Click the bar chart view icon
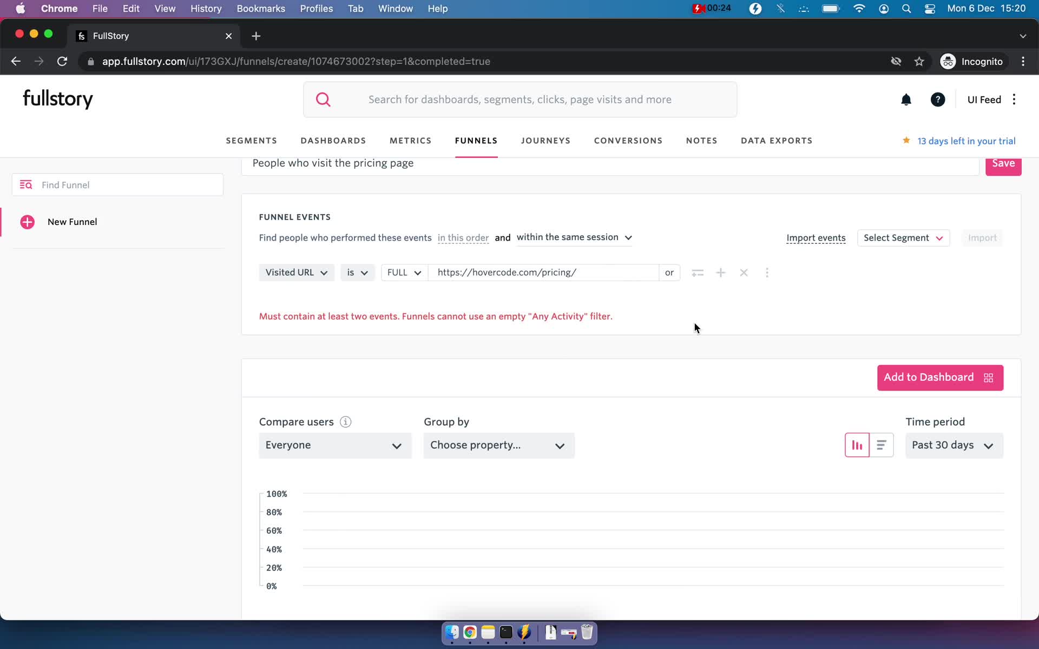The image size is (1039, 649). 857,444
